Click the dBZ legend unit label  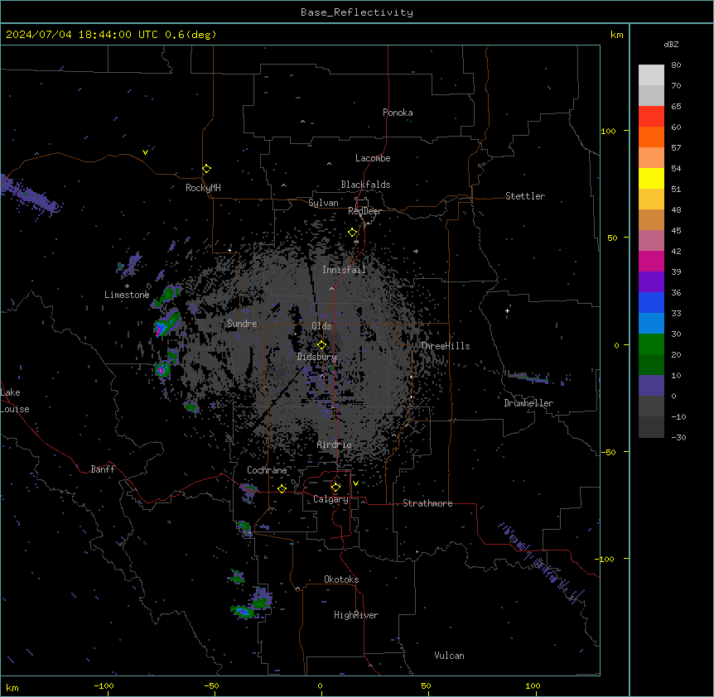(671, 44)
